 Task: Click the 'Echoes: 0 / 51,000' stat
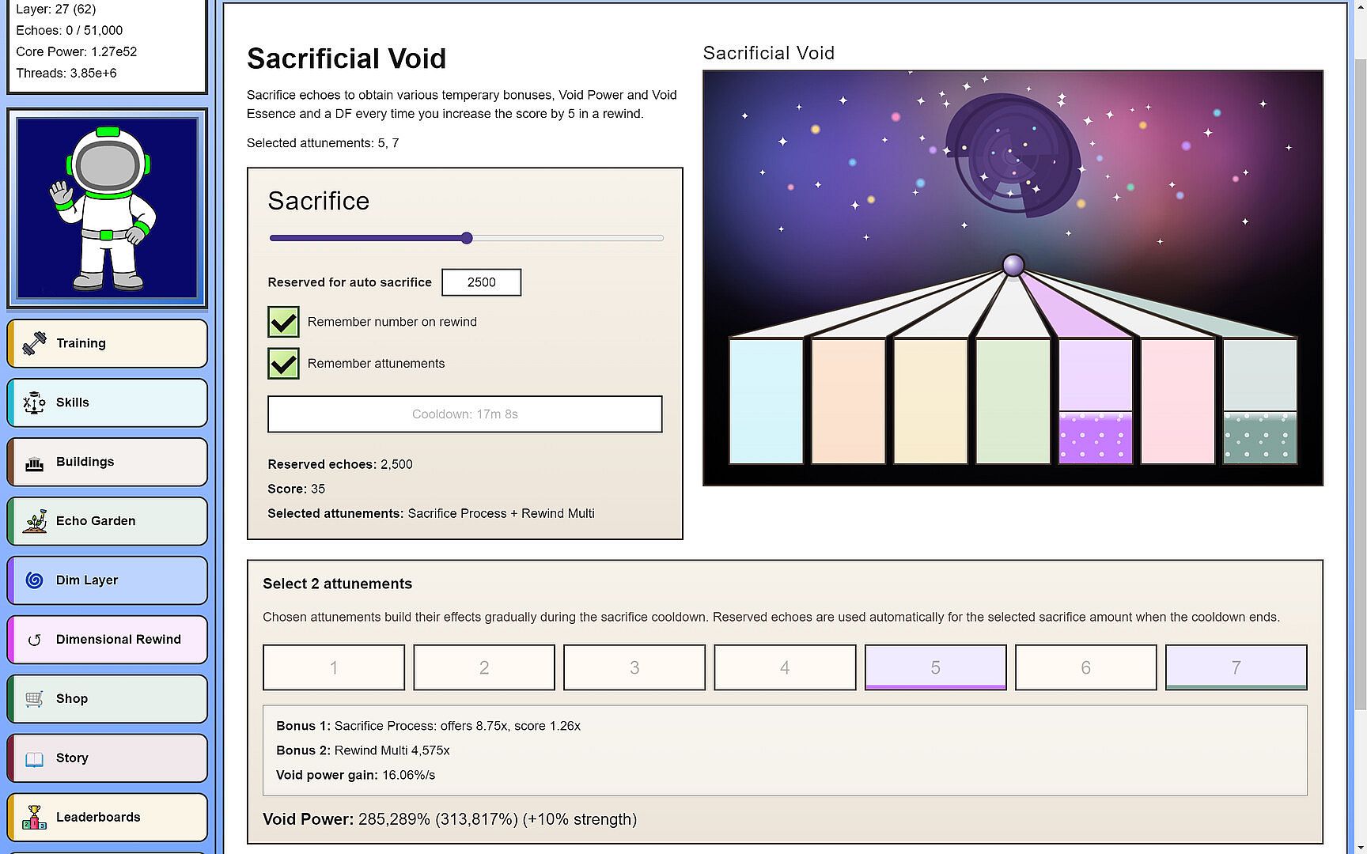[x=70, y=30]
